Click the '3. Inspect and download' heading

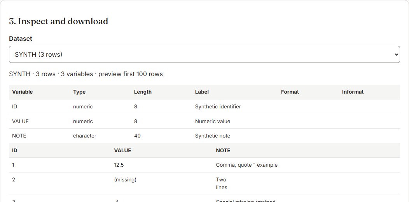click(x=58, y=21)
